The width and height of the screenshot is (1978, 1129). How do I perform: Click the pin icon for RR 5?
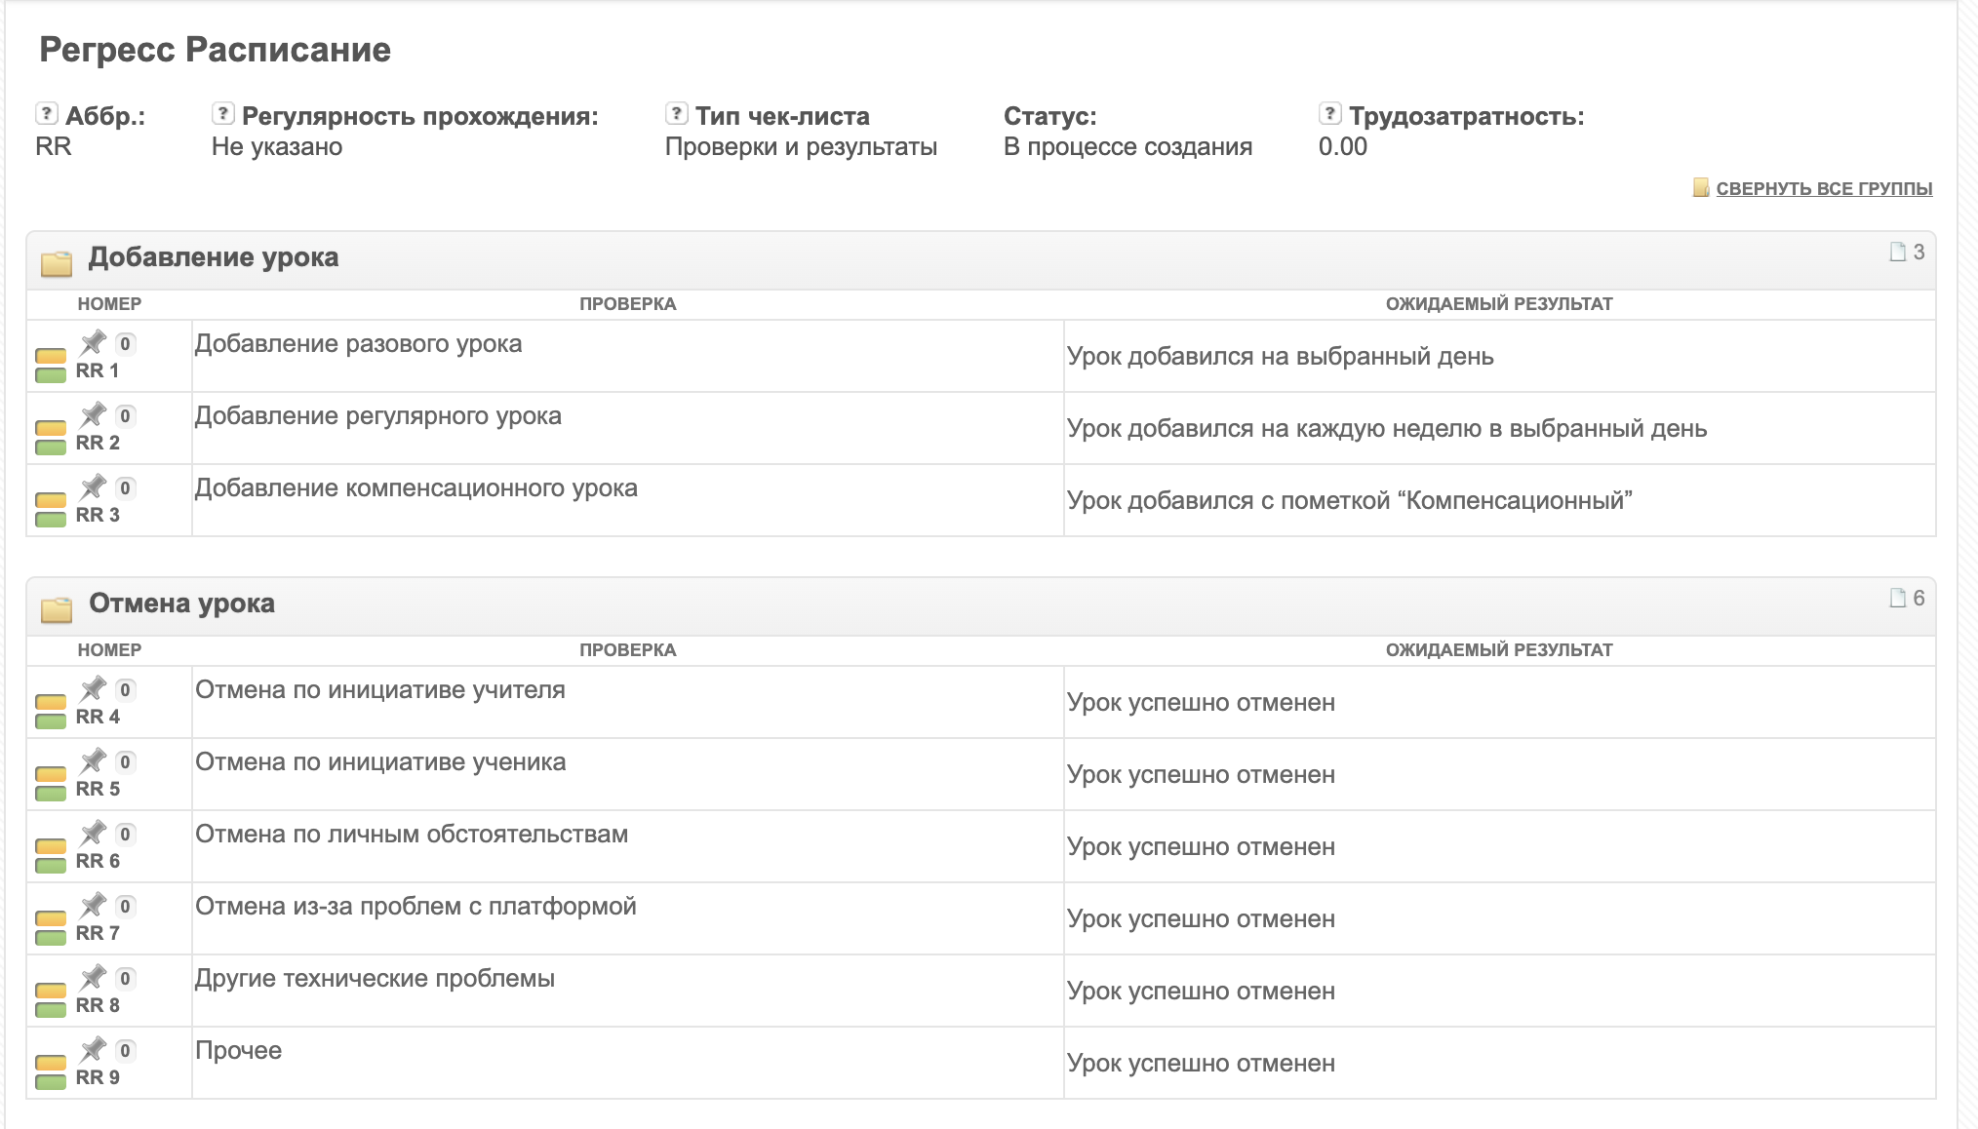click(93, 760)
